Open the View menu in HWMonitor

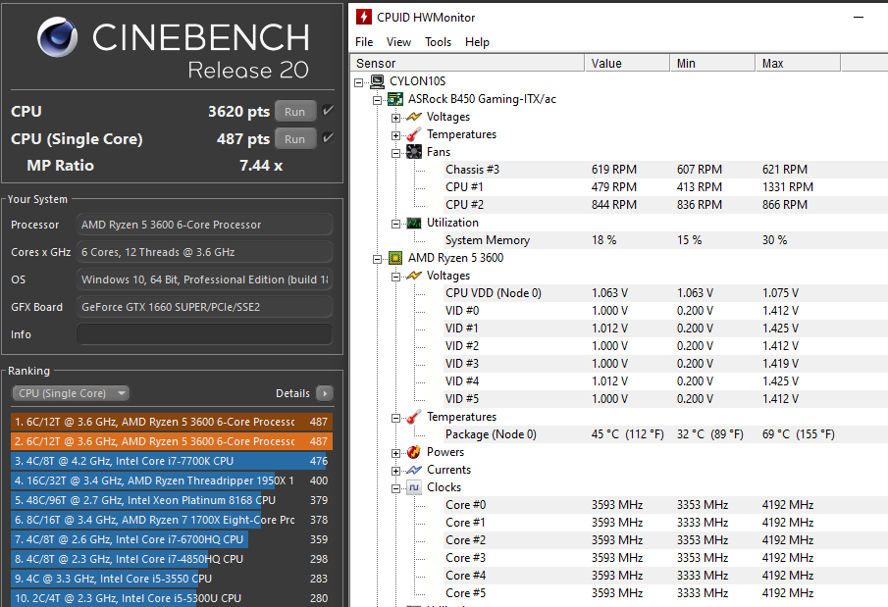[x=398, y=42]
